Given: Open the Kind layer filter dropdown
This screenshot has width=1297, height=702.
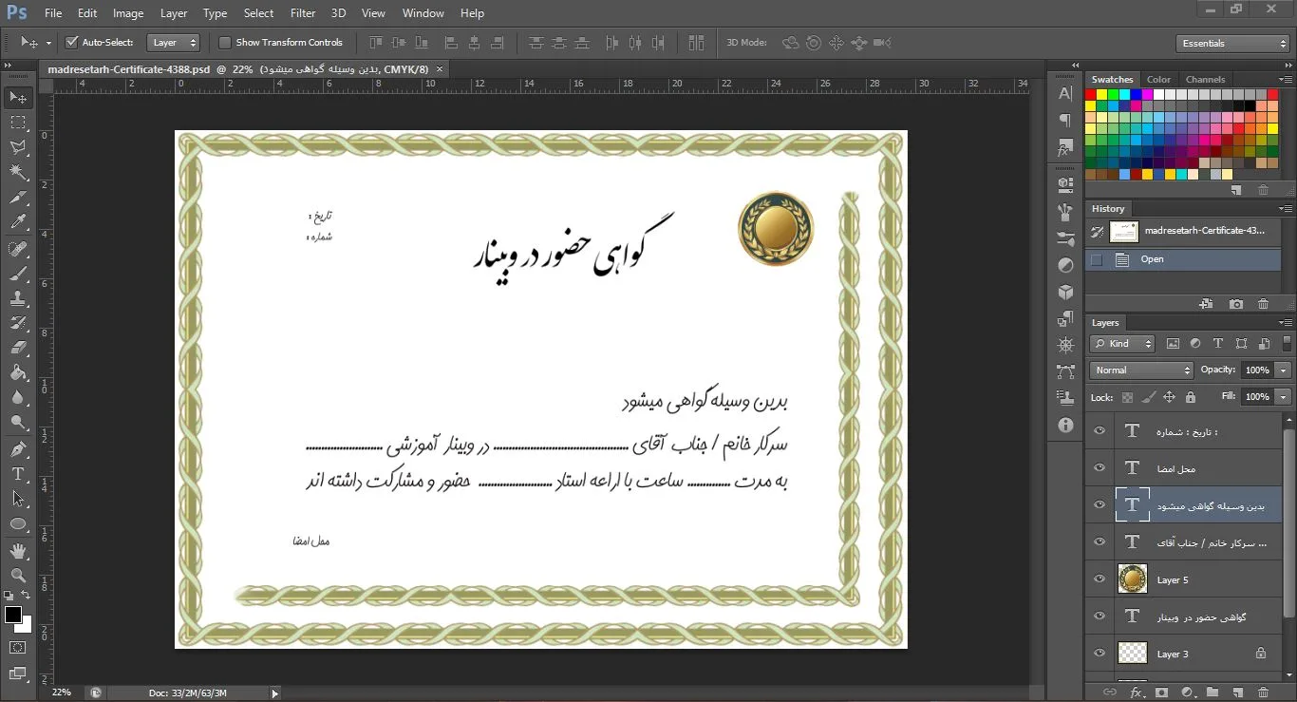Looking at the screenshot, I should 1122,344.
